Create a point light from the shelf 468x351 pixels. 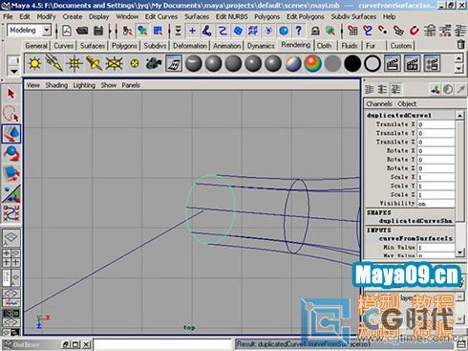pyautogui.click(x=74, y=63)
